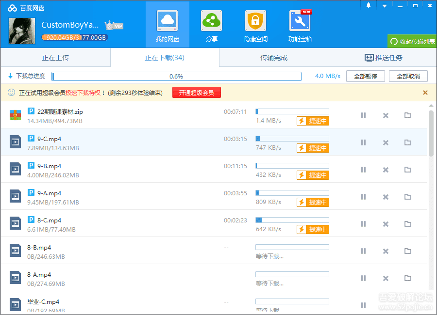Pause the 22期随课素材.zip download
The height and width of the screenshot is (315, 437).
point(363,115)
